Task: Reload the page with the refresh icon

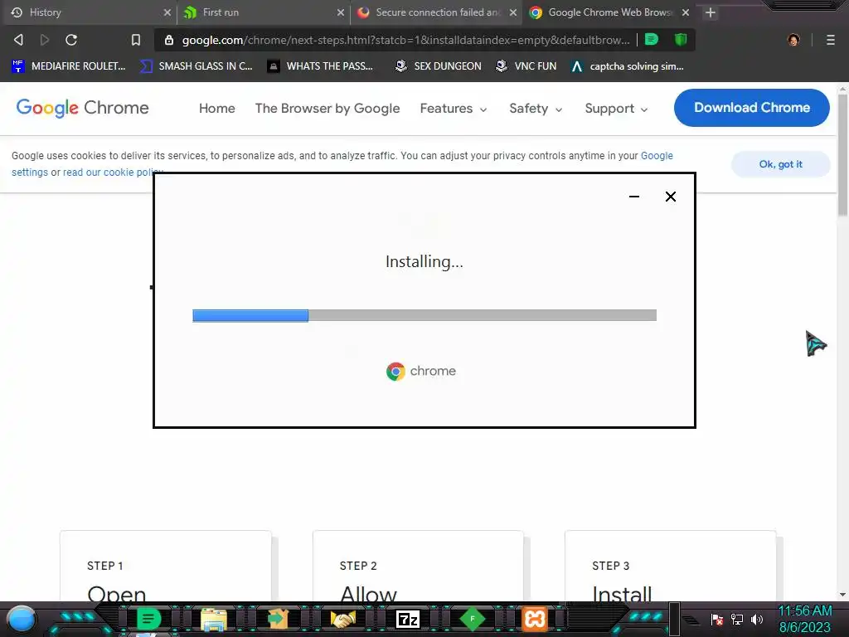Action: point(71,40)
